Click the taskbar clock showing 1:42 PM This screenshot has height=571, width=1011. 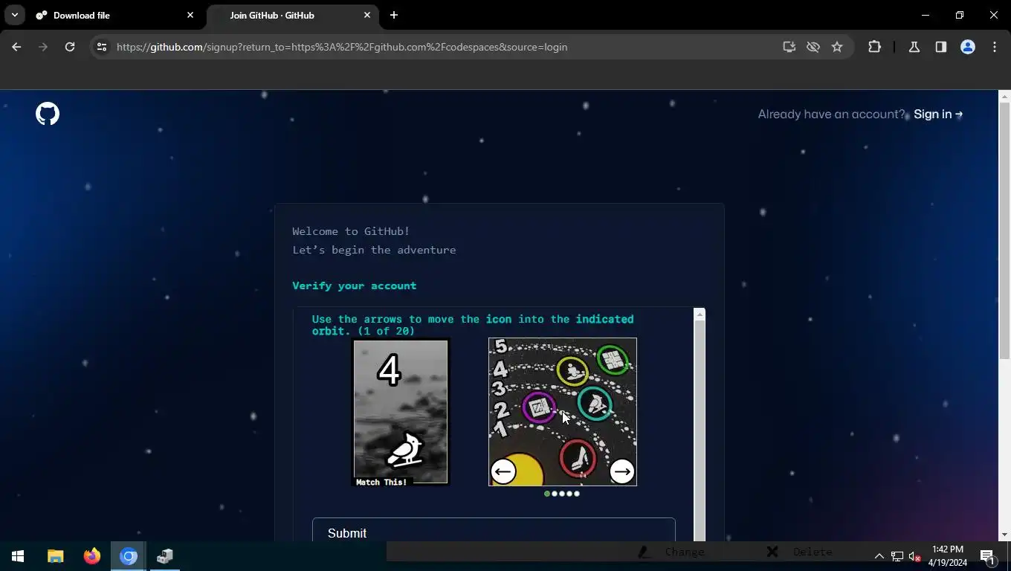pyautogui.click(x=948, y=556)
